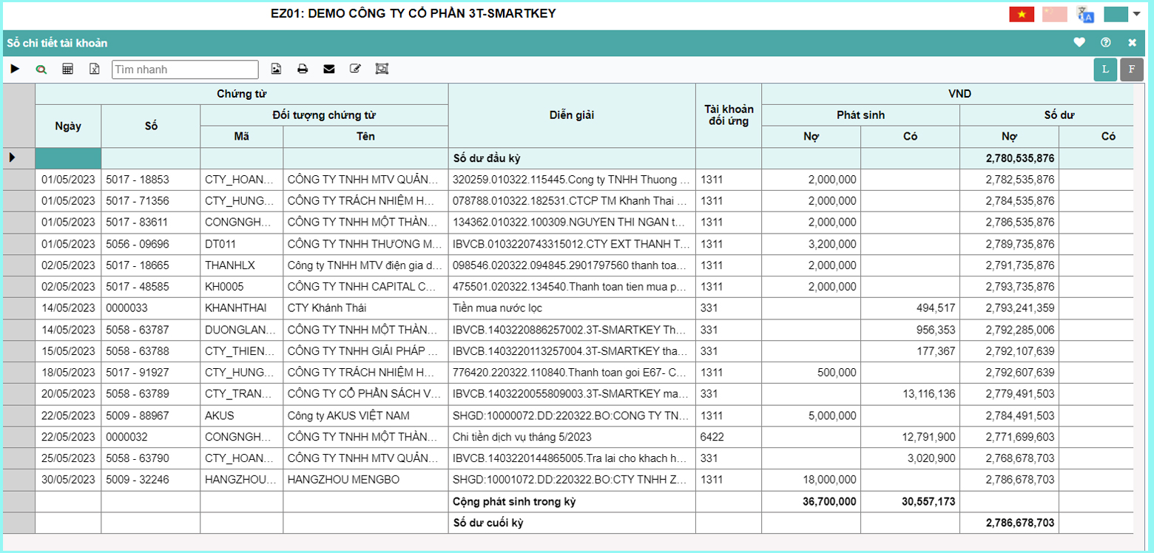
Task: Switch language to Vietnamese flag
Action: click(1022, 14)
